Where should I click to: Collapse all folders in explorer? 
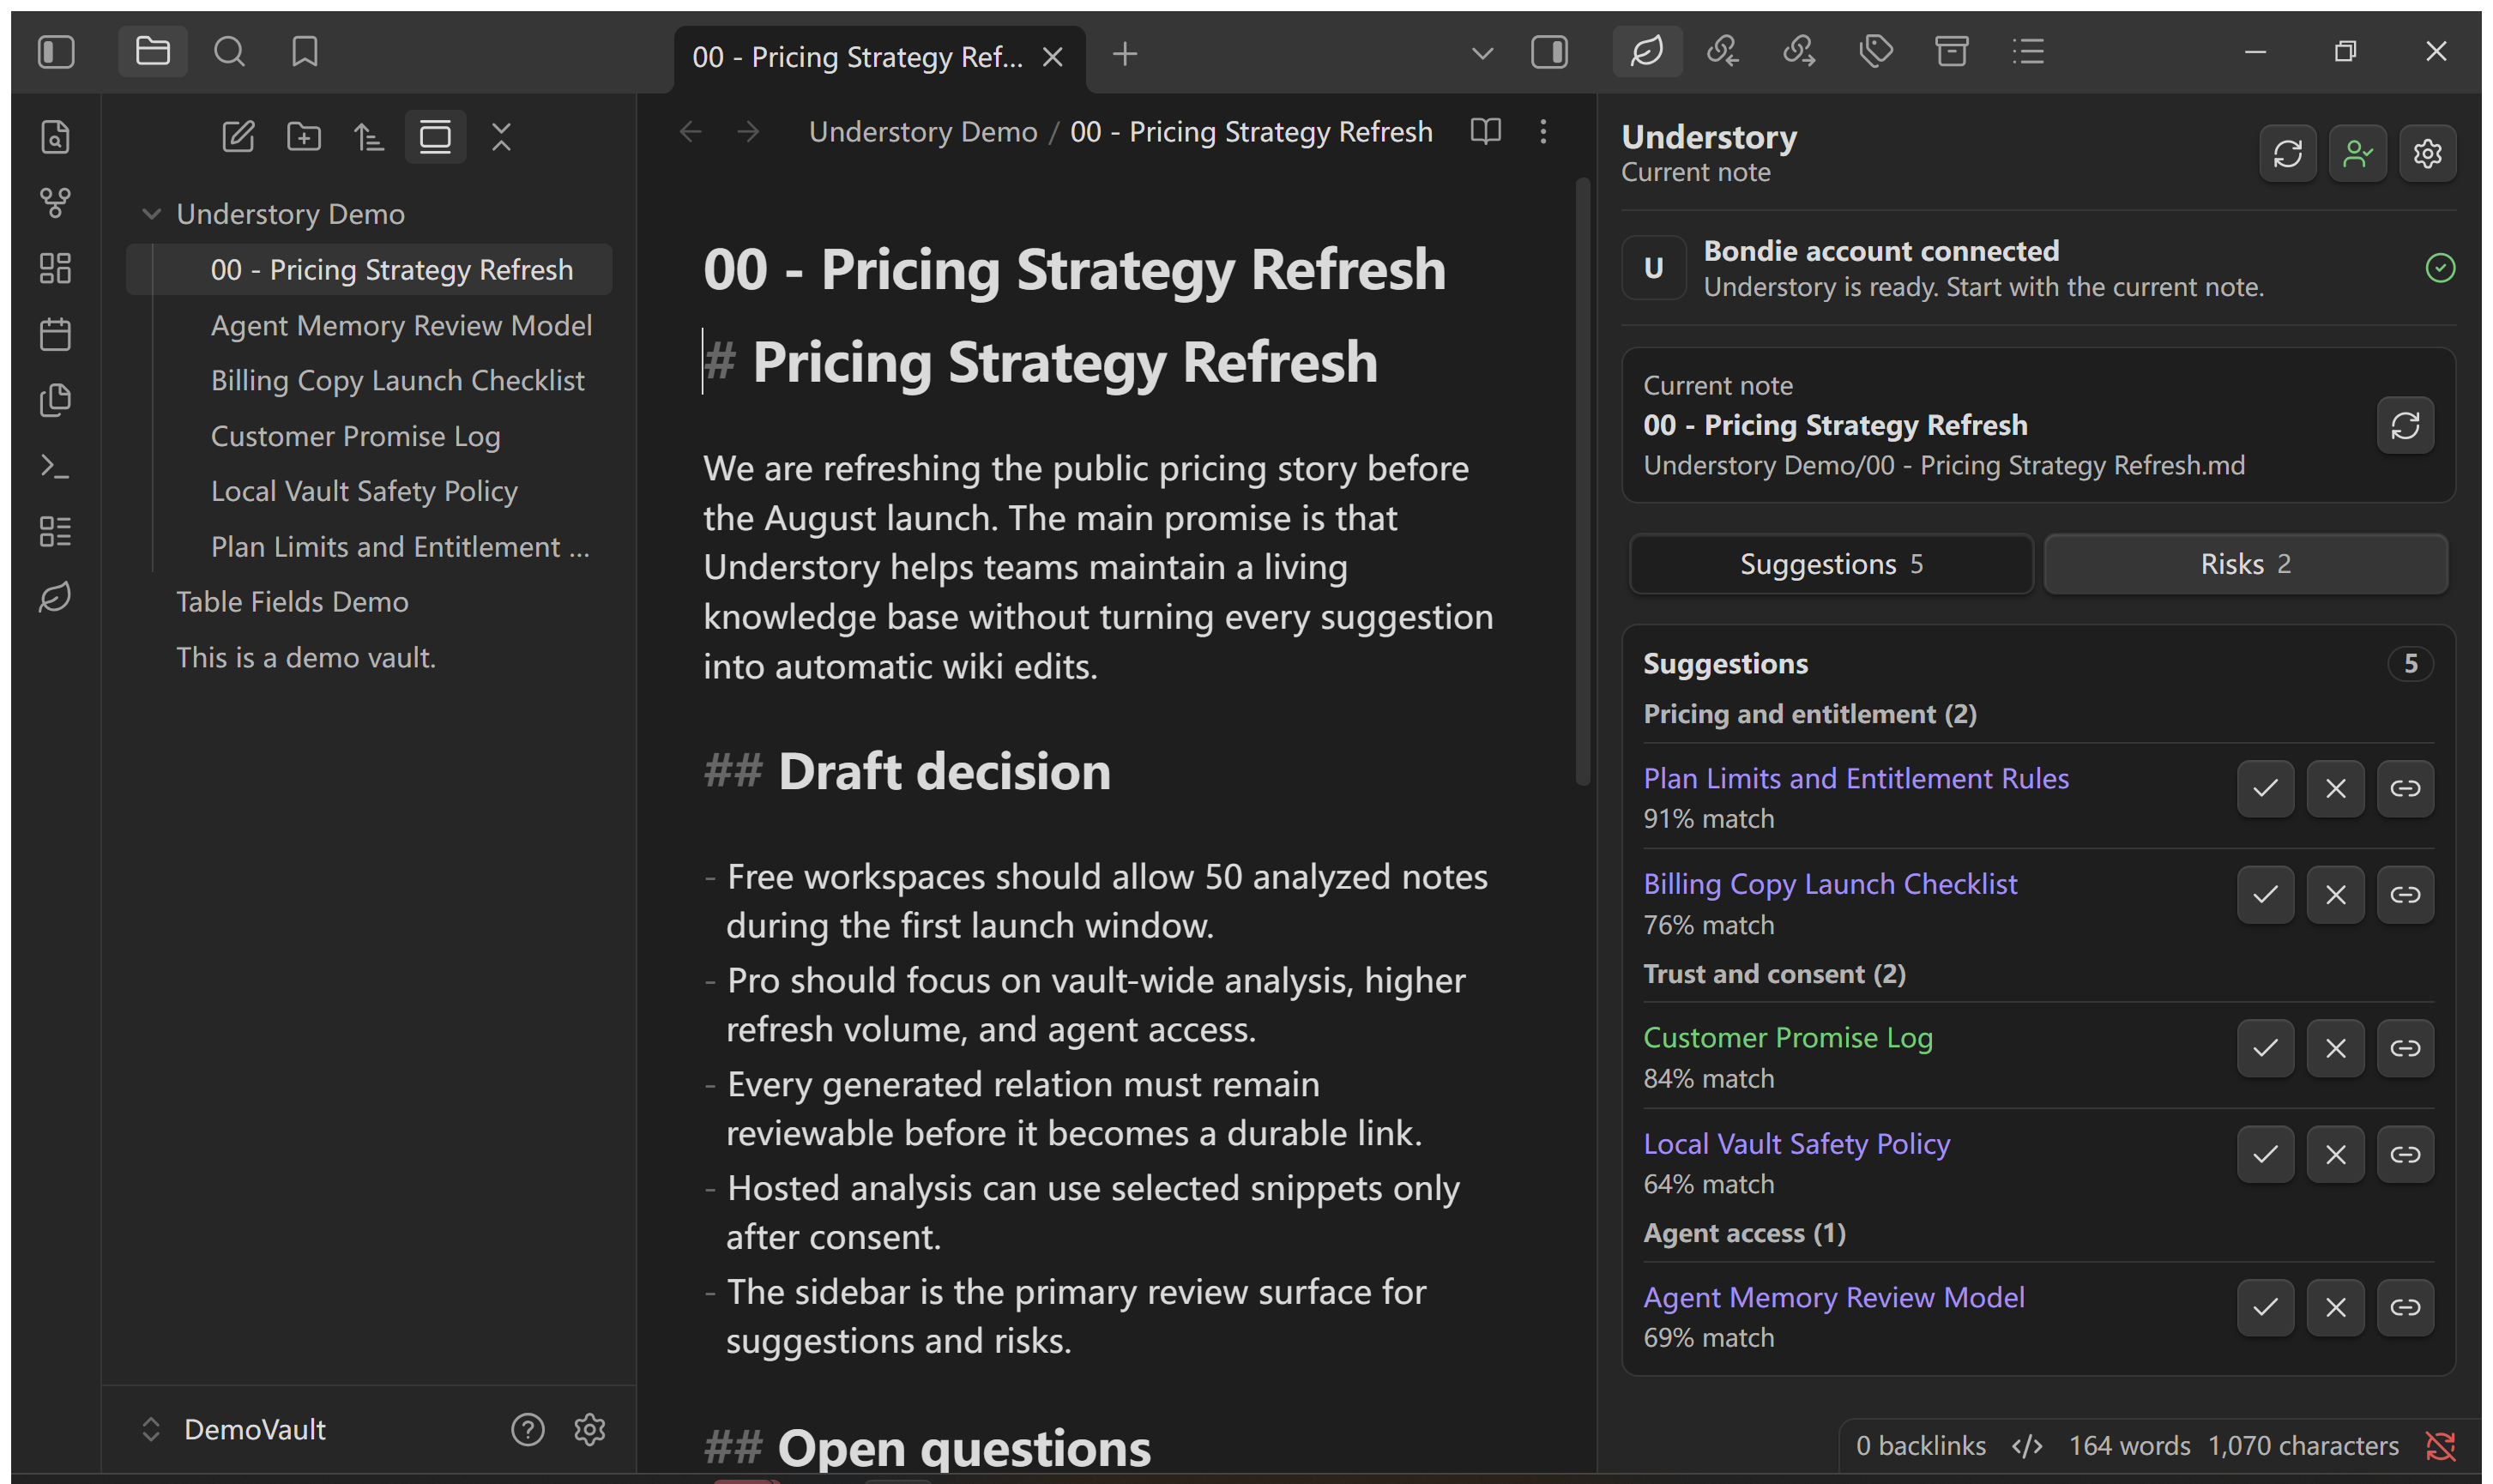[x=501, y=136]
